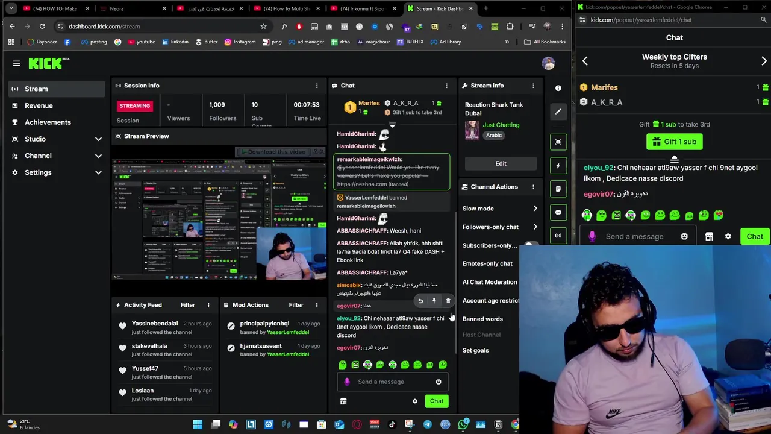
Task: Open dashboard Chat panel options menu
Action: pyautogui.click(x=446, y=86)
